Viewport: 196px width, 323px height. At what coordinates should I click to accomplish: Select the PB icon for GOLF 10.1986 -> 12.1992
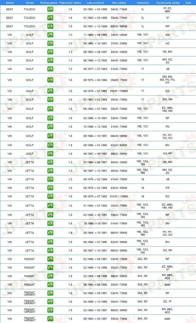click(50, 127)
